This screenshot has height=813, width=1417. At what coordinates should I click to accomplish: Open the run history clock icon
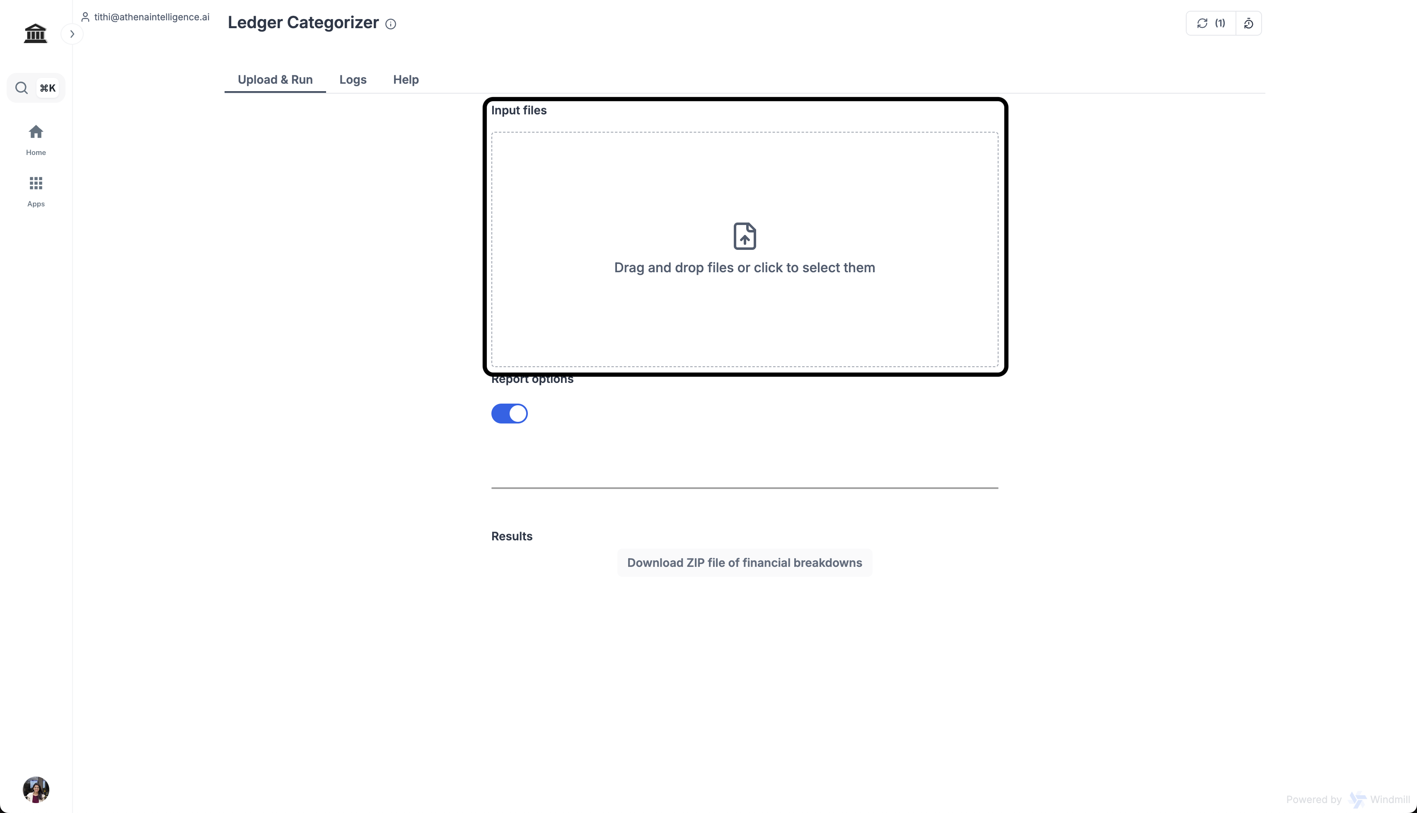pyautogui.click(x=1248, y=24)
